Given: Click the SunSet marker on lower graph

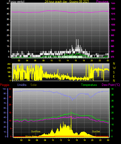Looking at the screenshot, I should (96, 132).
